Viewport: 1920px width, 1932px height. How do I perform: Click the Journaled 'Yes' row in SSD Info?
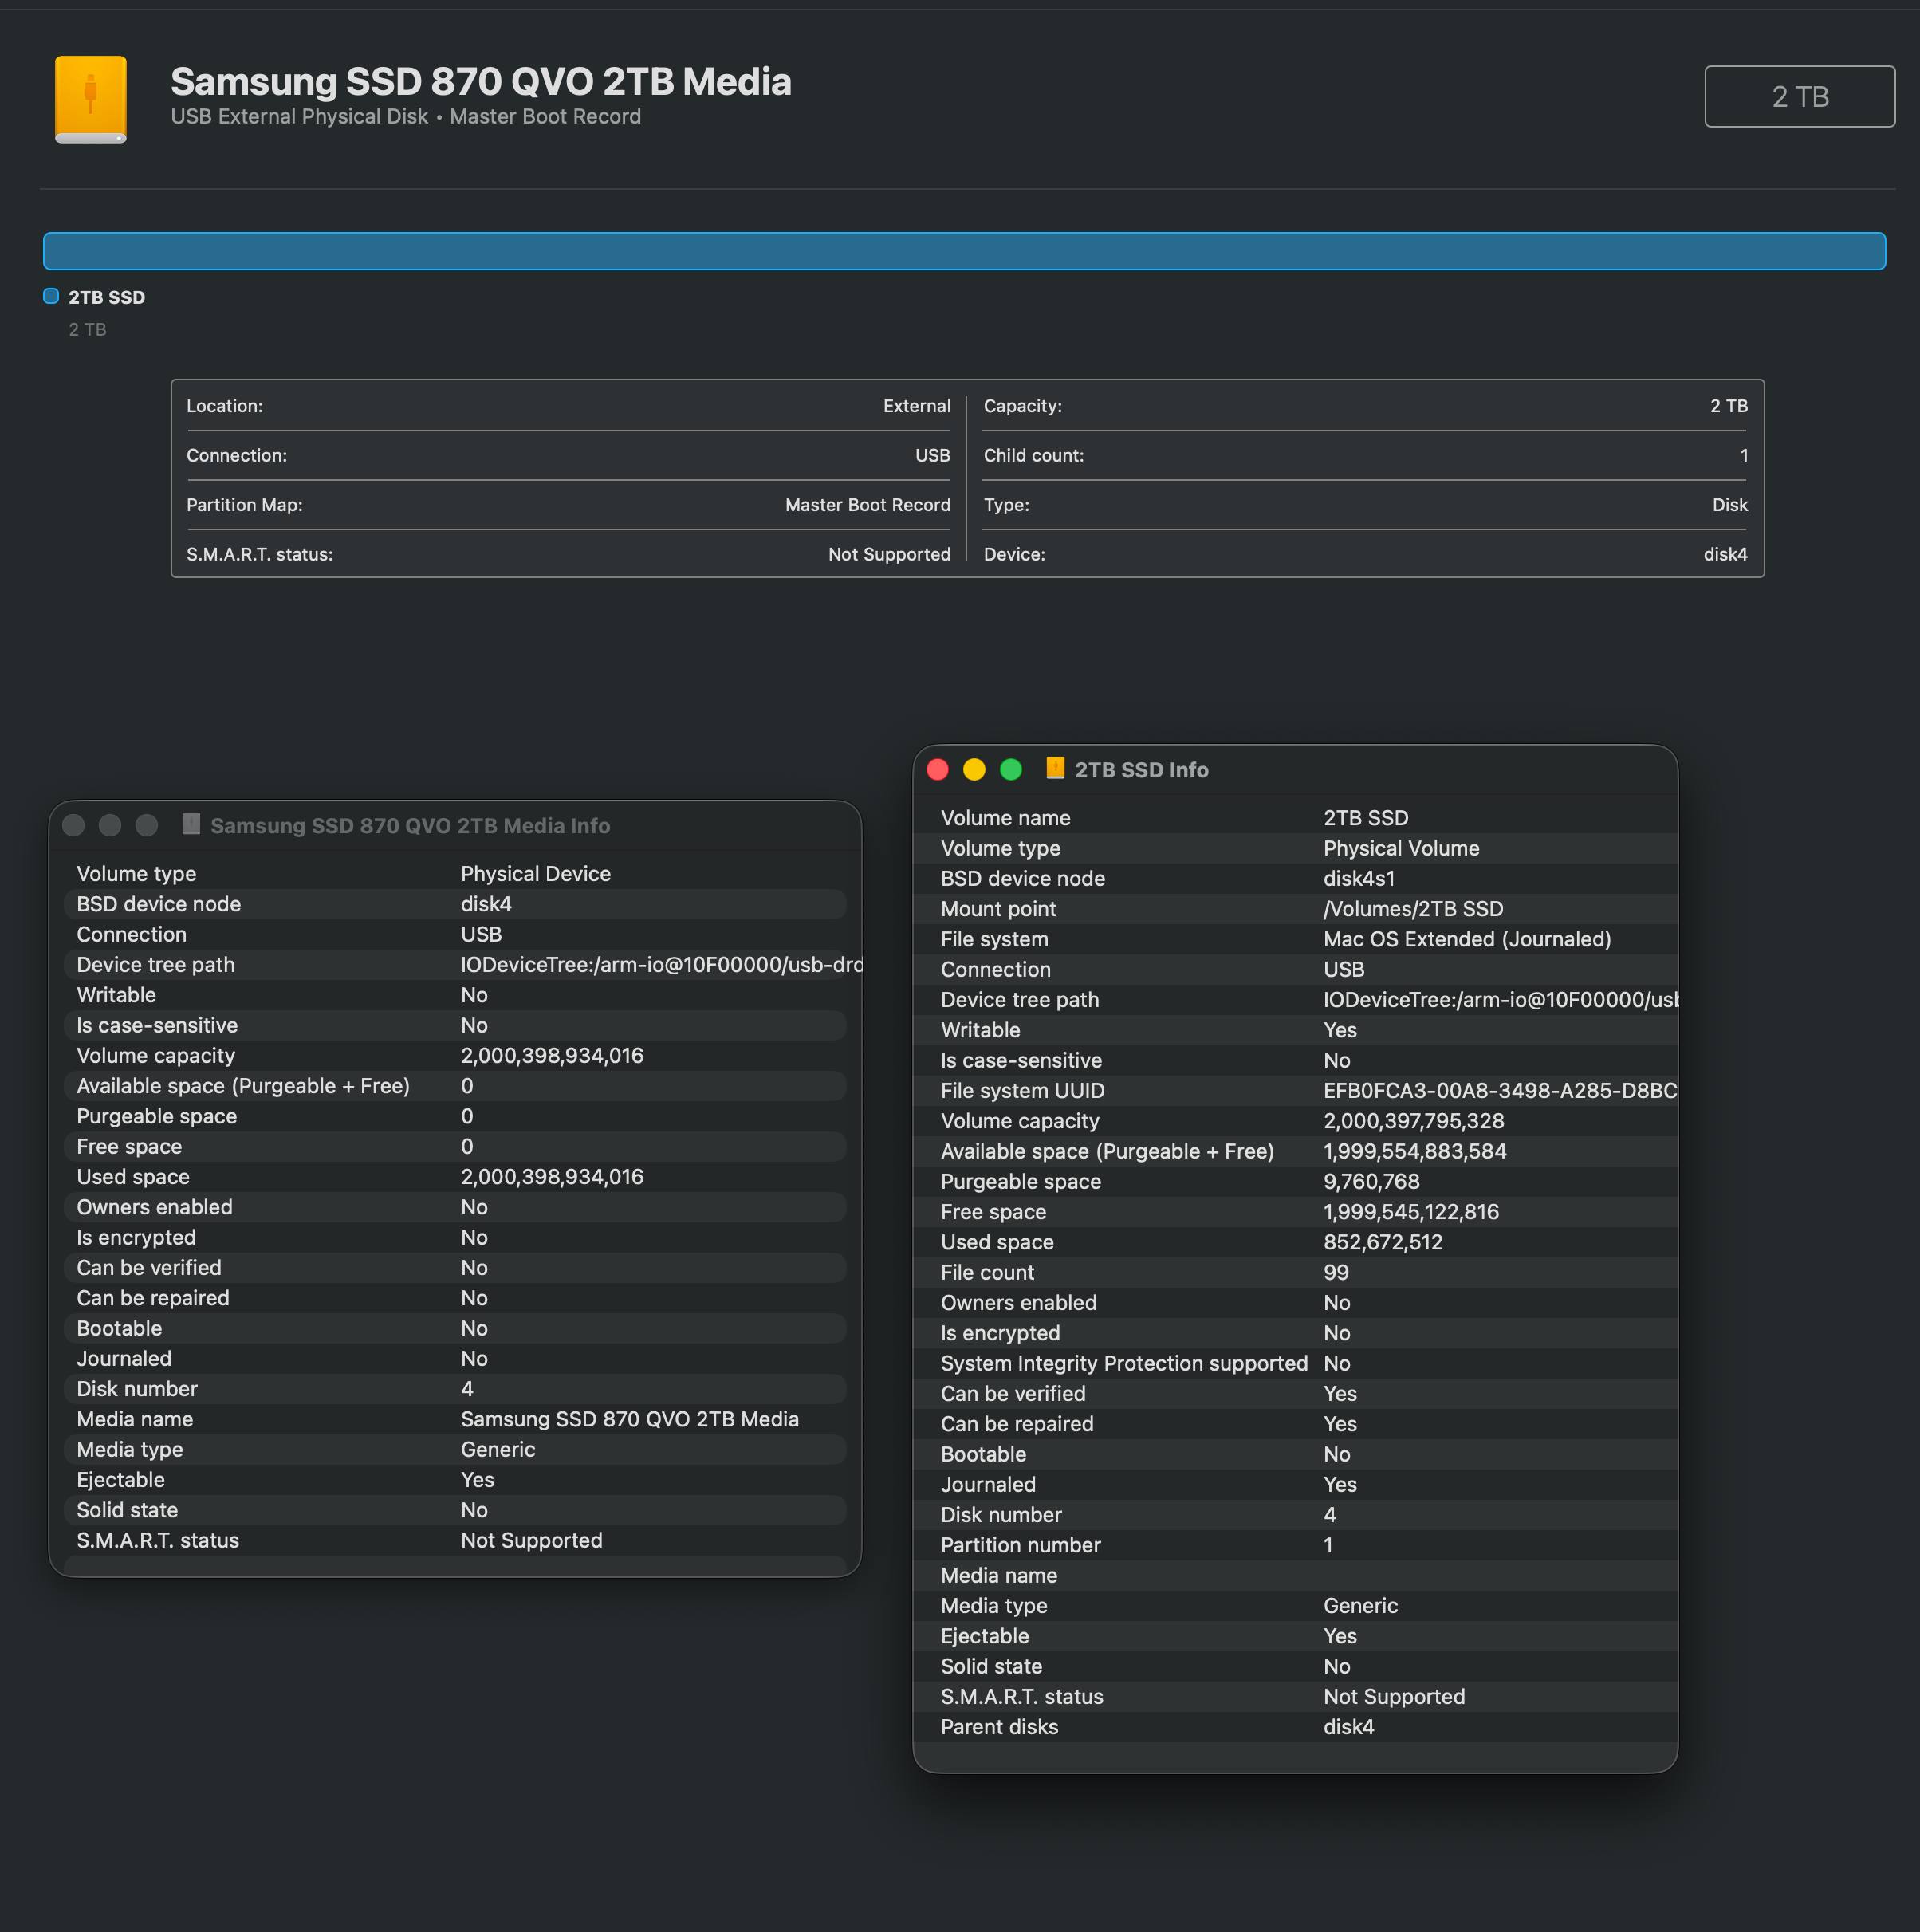click(x=1295, y=1485)
